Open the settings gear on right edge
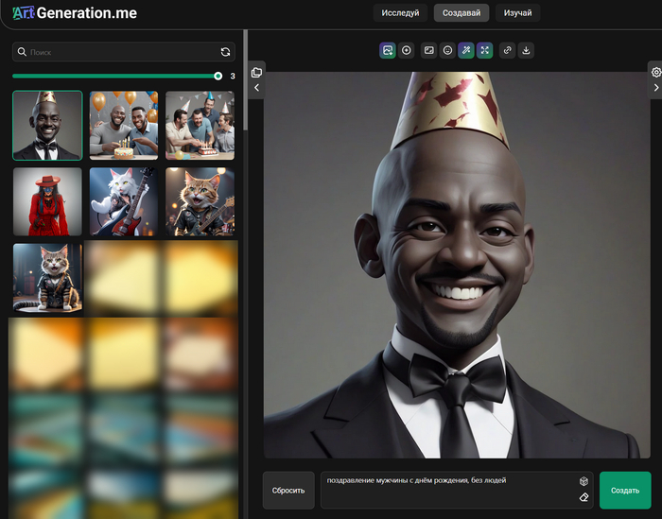Image resolution: width=662 pixels, height=519 pixels. 655,72
